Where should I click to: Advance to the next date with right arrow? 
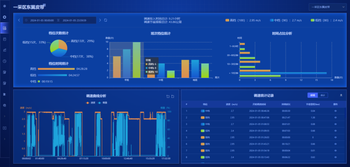(100, 20)
